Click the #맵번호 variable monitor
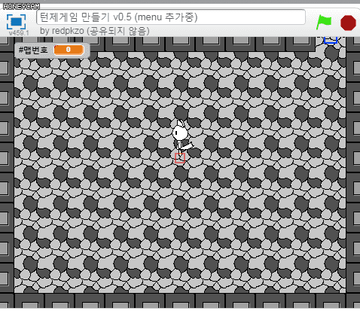The image size is (360, 311). tap(52, 50)
